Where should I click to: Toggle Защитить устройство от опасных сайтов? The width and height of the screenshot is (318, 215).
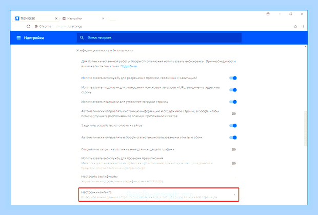[233, 126]
